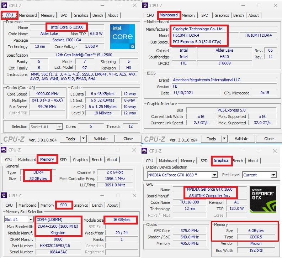Click the CPU-Z app icon in Memory window title
The image size is (282, 258).
click(4, 150)
